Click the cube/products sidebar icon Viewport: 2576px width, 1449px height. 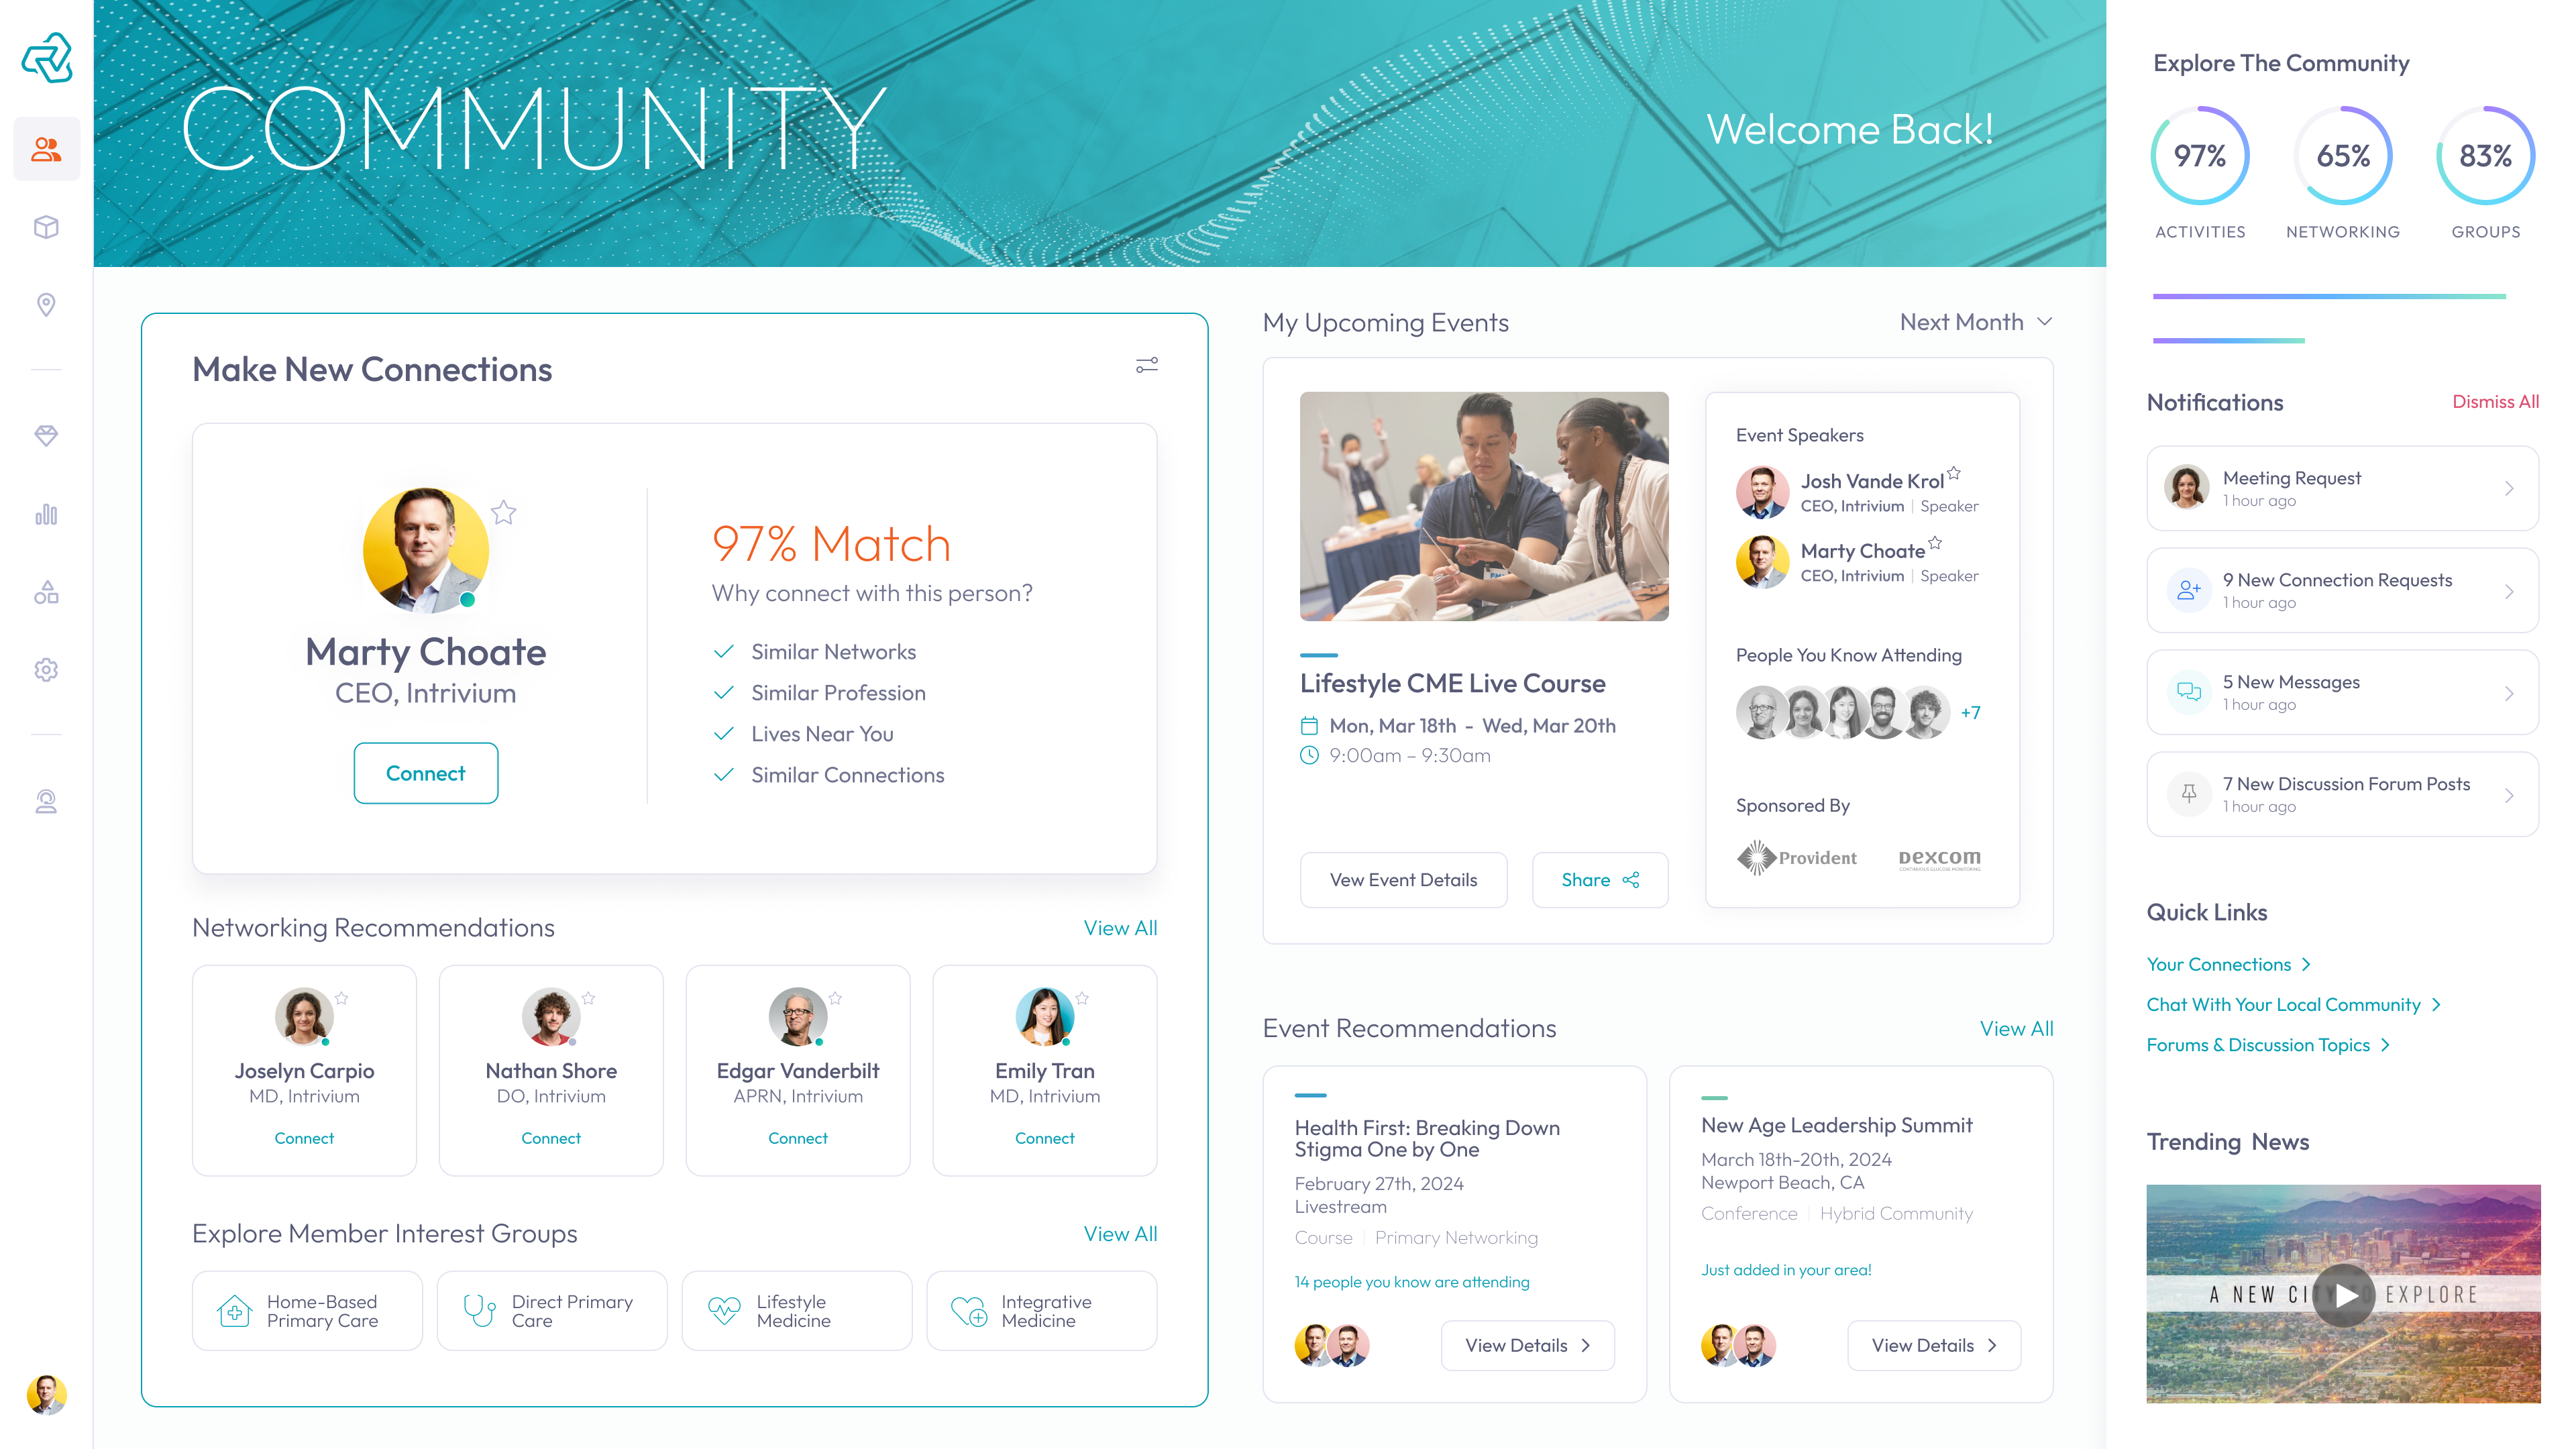tap(46, 227)
